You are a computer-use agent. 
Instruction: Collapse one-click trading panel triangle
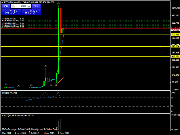2,2
